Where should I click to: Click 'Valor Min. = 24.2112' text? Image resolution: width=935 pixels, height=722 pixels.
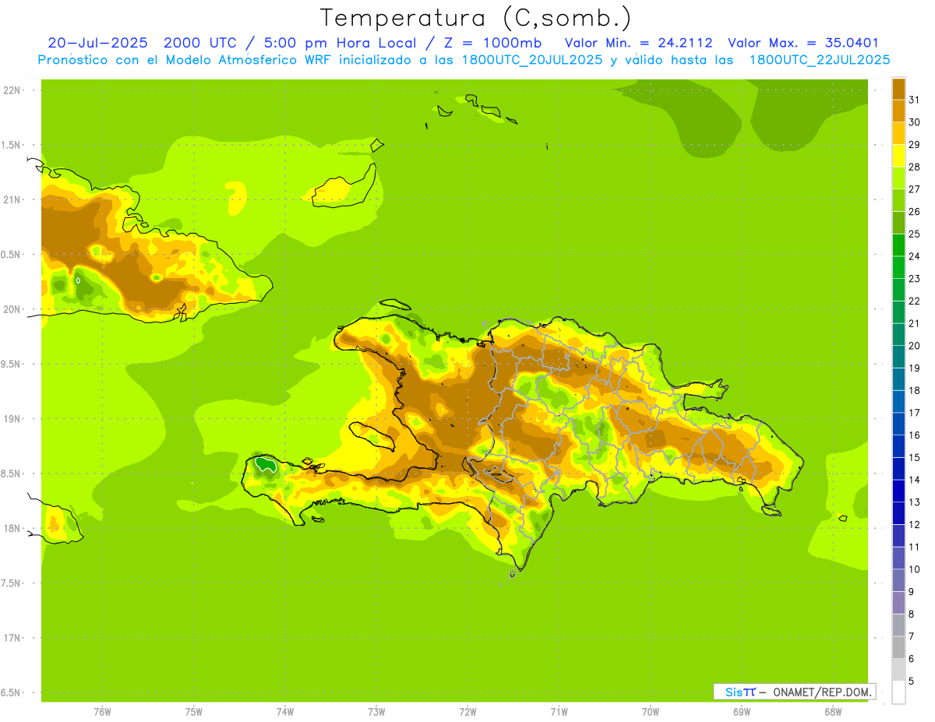click(638, 43)
